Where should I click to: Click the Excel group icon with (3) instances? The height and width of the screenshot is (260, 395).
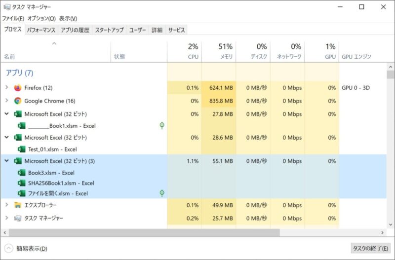coord(18,161)
